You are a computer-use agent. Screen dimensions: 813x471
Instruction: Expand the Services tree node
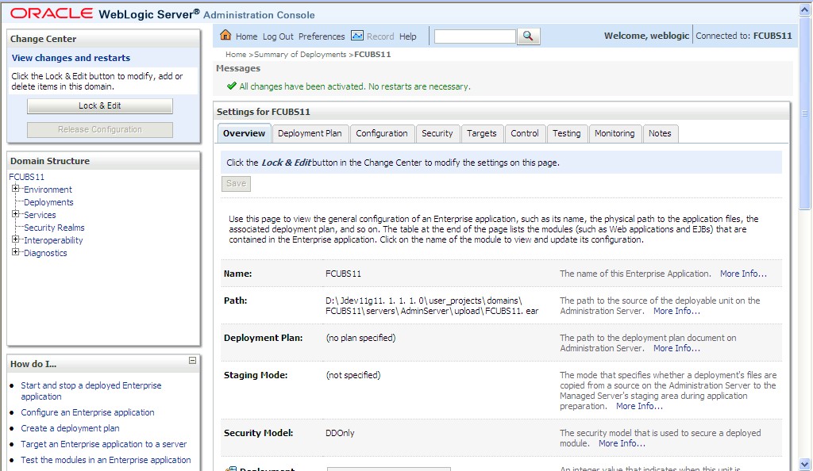click(x=16, y=214)
